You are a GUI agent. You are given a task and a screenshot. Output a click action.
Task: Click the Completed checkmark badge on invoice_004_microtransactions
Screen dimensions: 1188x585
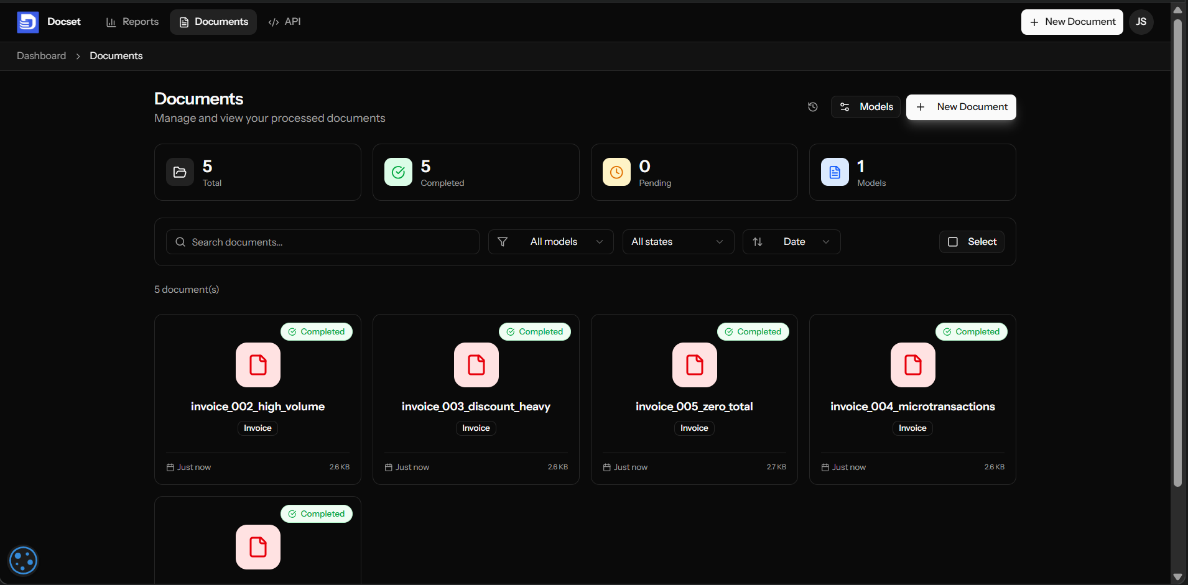947,331
